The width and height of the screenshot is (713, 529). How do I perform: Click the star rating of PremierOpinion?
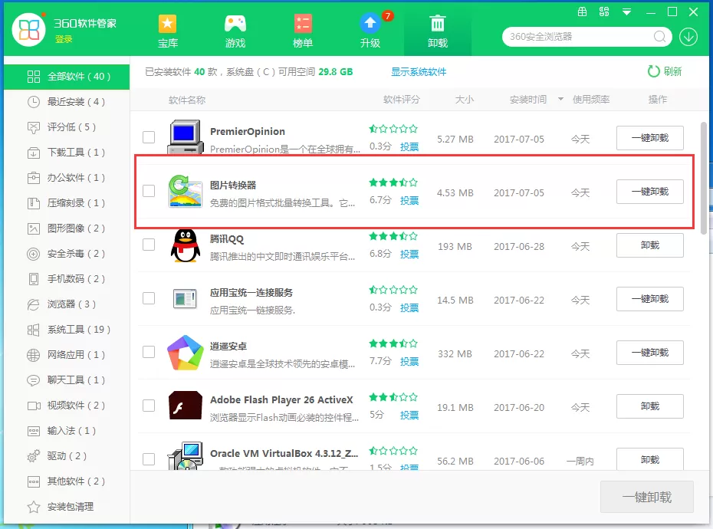393,129
